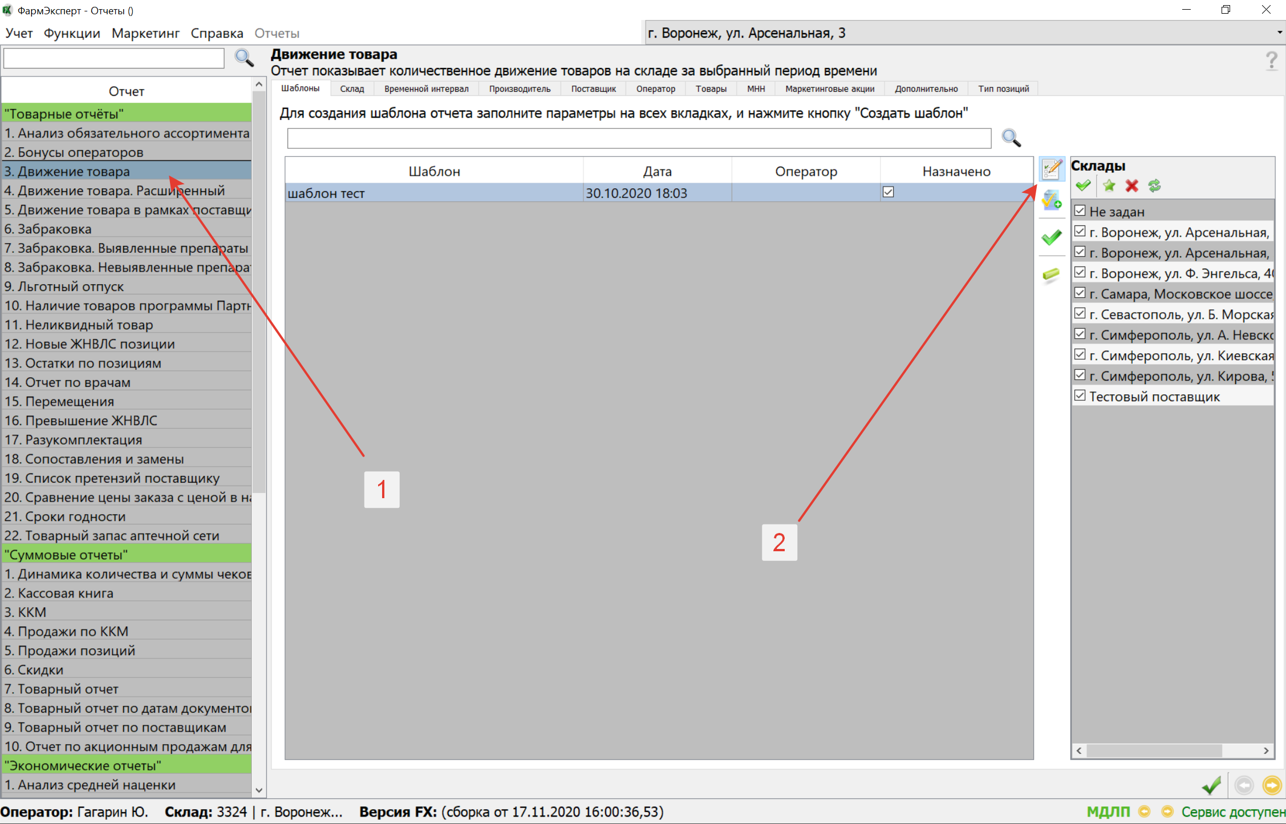The image size is (1286, 824).
Task: Click magnifier icon beside template search field
Action: pyautogui.click(x=1011, y=138)
